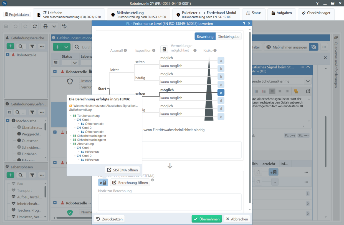Select the Bewertung mode toggle
The width and height of the screenshot is (344, 225).
pyautogui.click(x=205, y=37)
